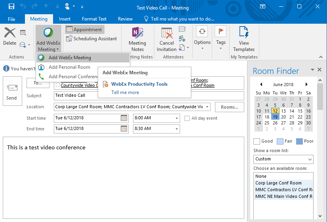The height and width of the screenshot is (222, 327).
Task: Save the meeting with the floppy disk icon
Action: click(x=11, y=6)
